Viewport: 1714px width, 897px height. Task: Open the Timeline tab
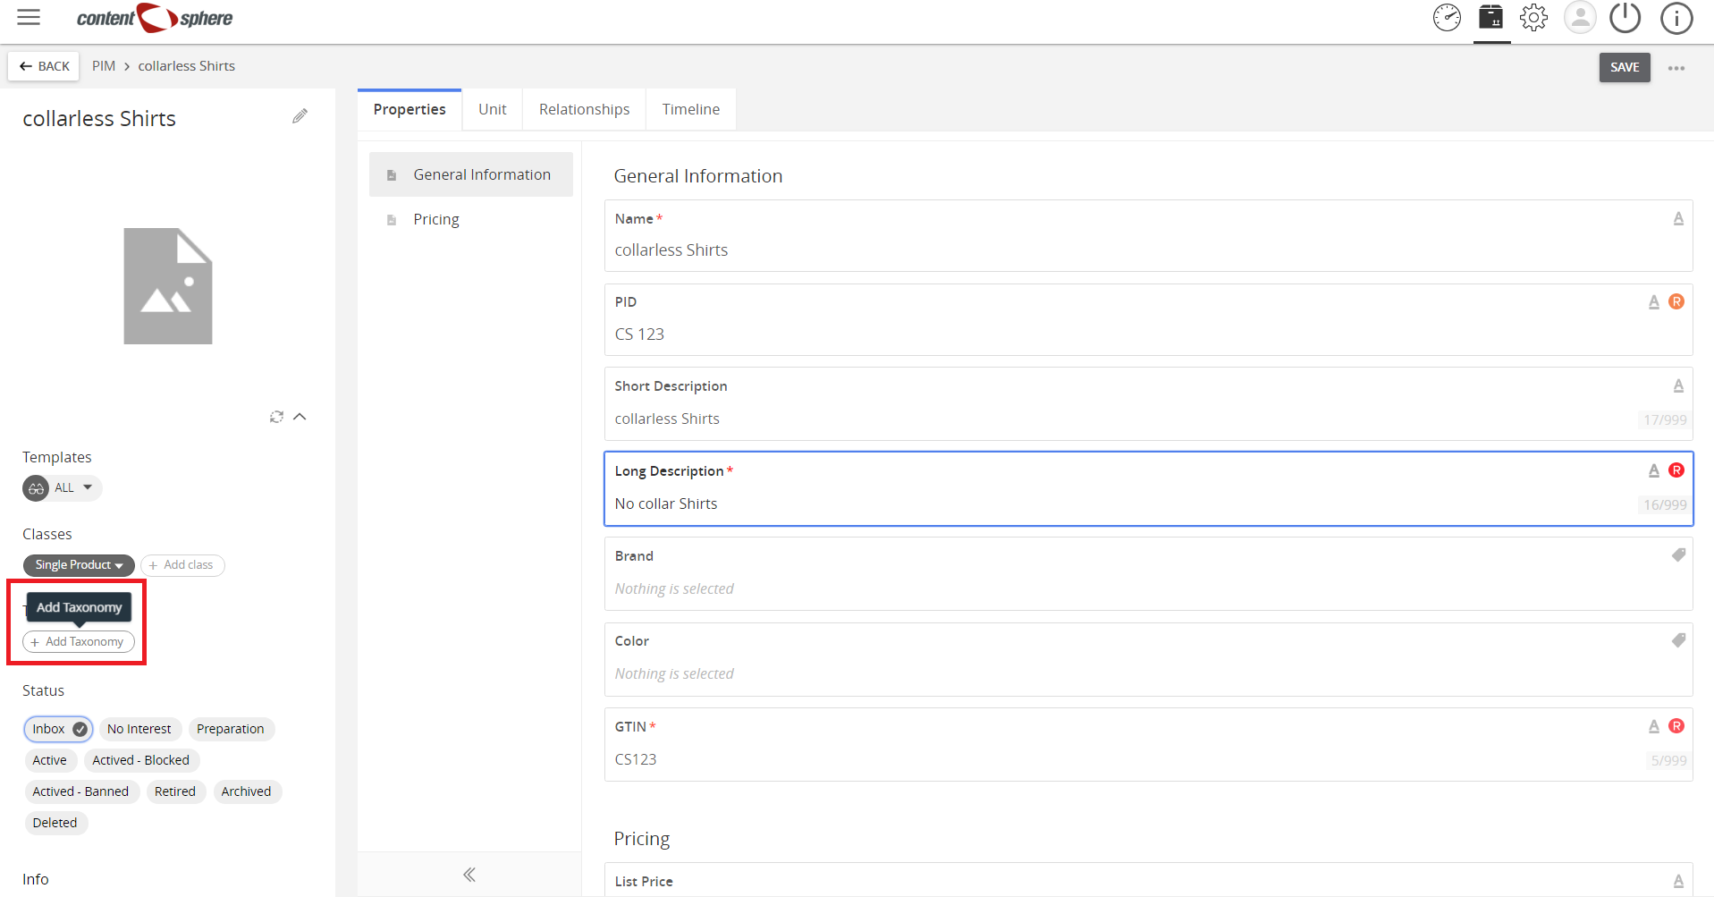(x=691, y=109)
